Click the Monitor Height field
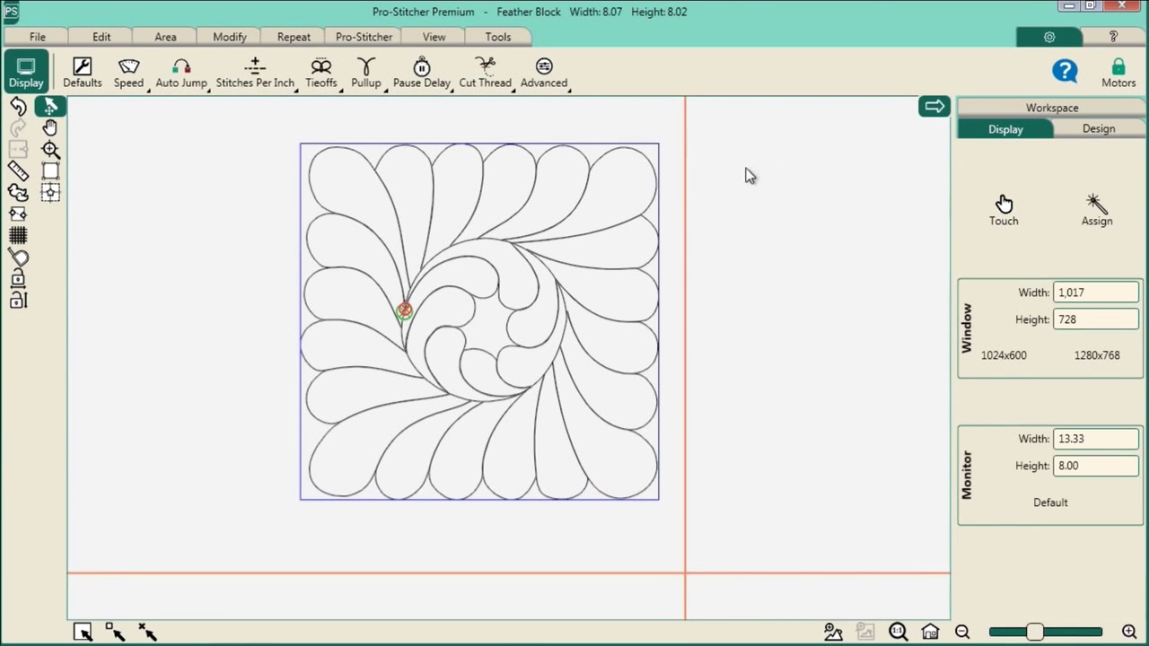The width and height of the screenshot is (1149, 646). 1096,466
